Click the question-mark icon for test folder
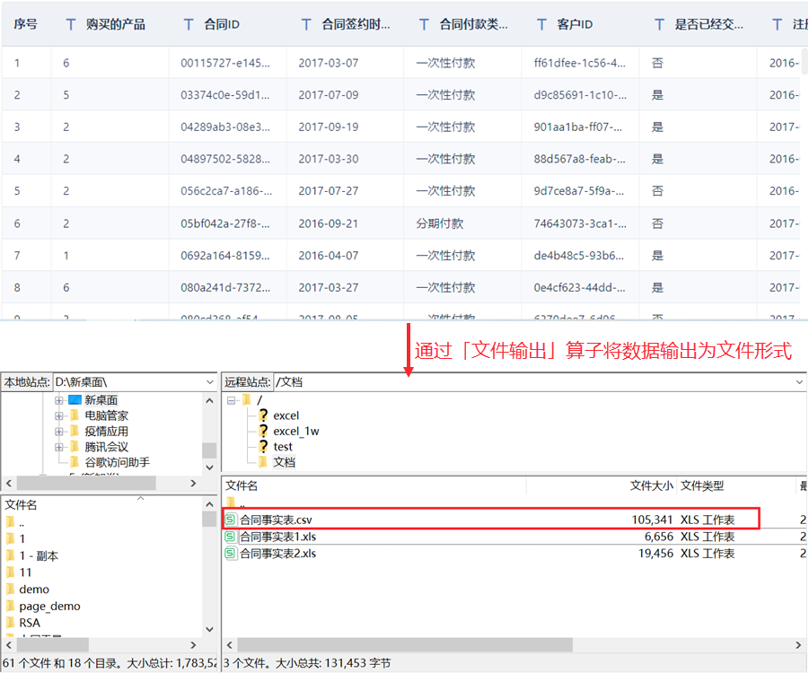 point(263,446)
